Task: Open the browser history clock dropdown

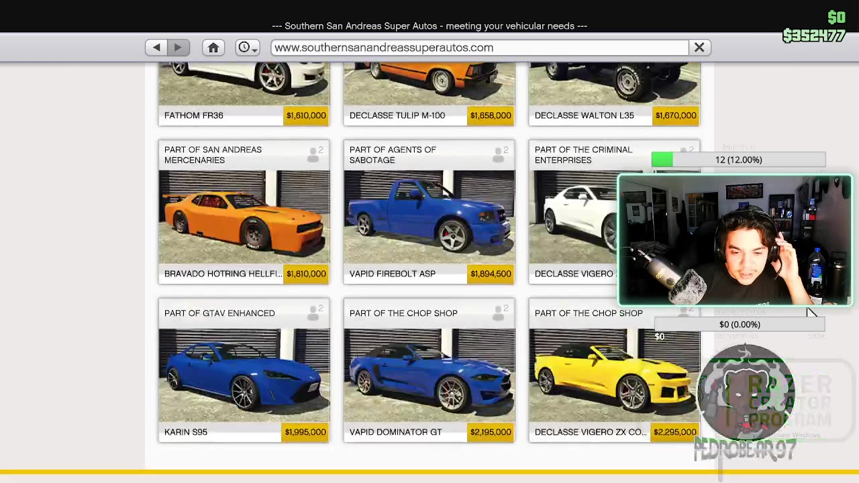Action: tap(248, 48)
